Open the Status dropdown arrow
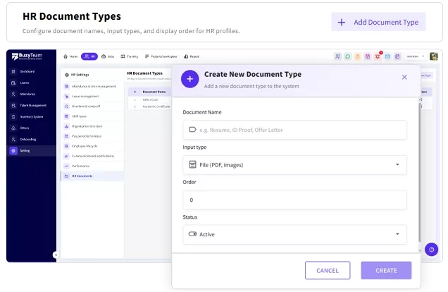This screenshot has height=292, width=448. [397, 234]
